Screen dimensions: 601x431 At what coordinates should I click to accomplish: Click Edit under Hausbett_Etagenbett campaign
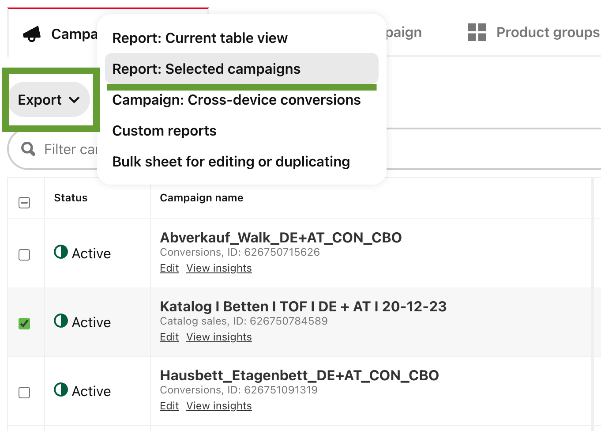169,405
